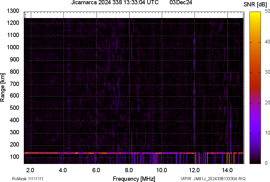Click the Frequency [MHz] axis label
This screenshot has width=270, height=182.
134,179
